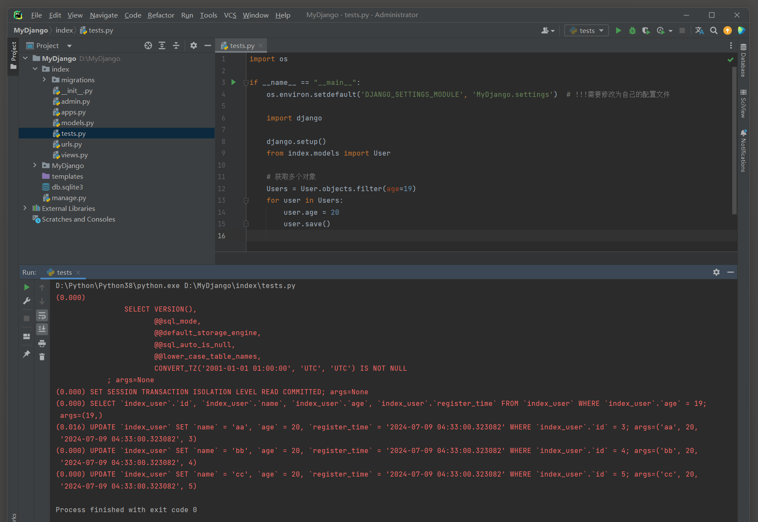Run with coverage shield icon

coord(646,30)
